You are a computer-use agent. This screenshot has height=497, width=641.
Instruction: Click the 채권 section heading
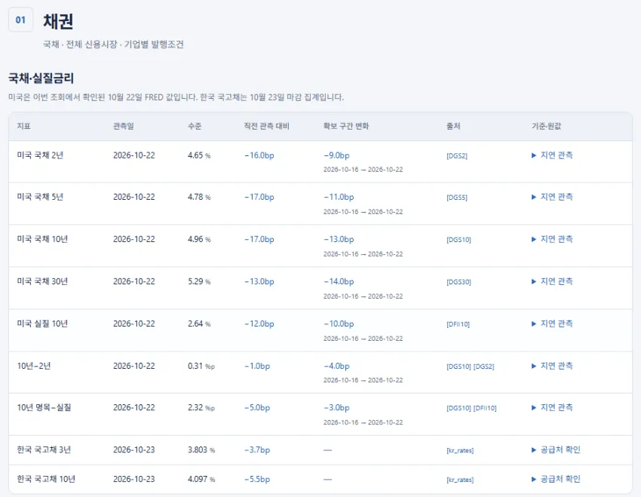(58, 21)
